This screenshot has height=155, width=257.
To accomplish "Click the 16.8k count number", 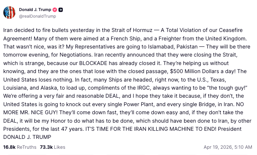I will coord(9,147).
